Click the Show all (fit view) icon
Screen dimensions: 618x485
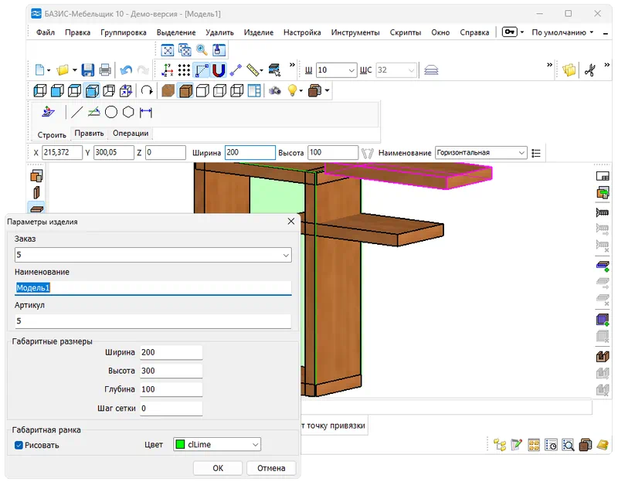[168, 50]
